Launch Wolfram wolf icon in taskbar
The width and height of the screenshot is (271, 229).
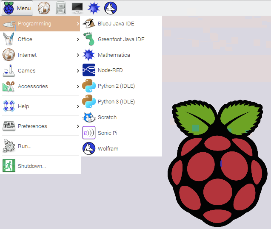pyautogui.click(x=111, y=8)
